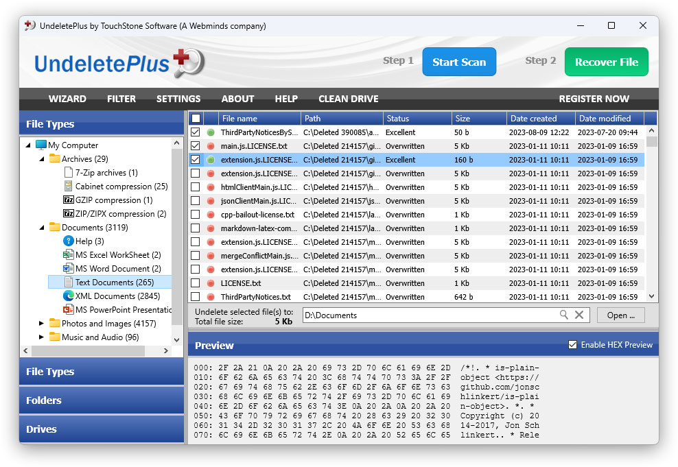Expand the Music and Audio node
The width and height of the screenshot is (678, 467).
pyautogui.click(x=41, y=337)
